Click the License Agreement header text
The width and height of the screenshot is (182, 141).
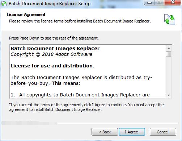pos(26,14)
